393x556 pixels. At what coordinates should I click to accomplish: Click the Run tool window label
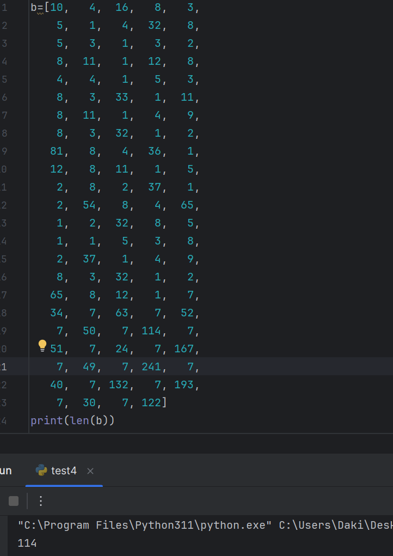[5, 471]
